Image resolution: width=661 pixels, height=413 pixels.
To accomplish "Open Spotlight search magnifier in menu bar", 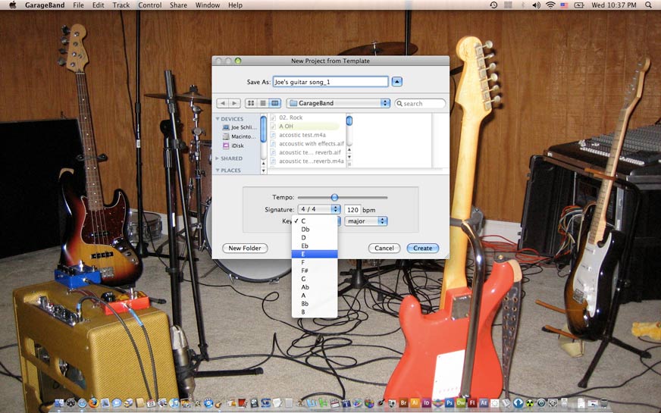I will 651,5.
